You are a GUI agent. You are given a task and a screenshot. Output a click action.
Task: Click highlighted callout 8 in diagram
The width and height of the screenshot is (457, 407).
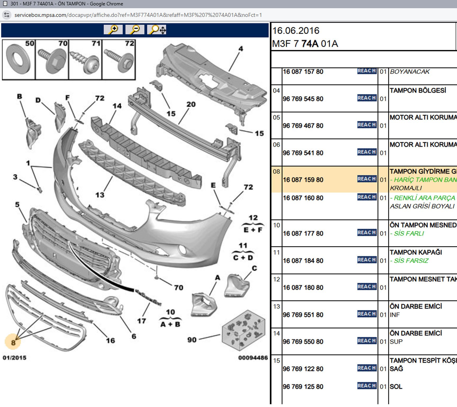(13, 342)
